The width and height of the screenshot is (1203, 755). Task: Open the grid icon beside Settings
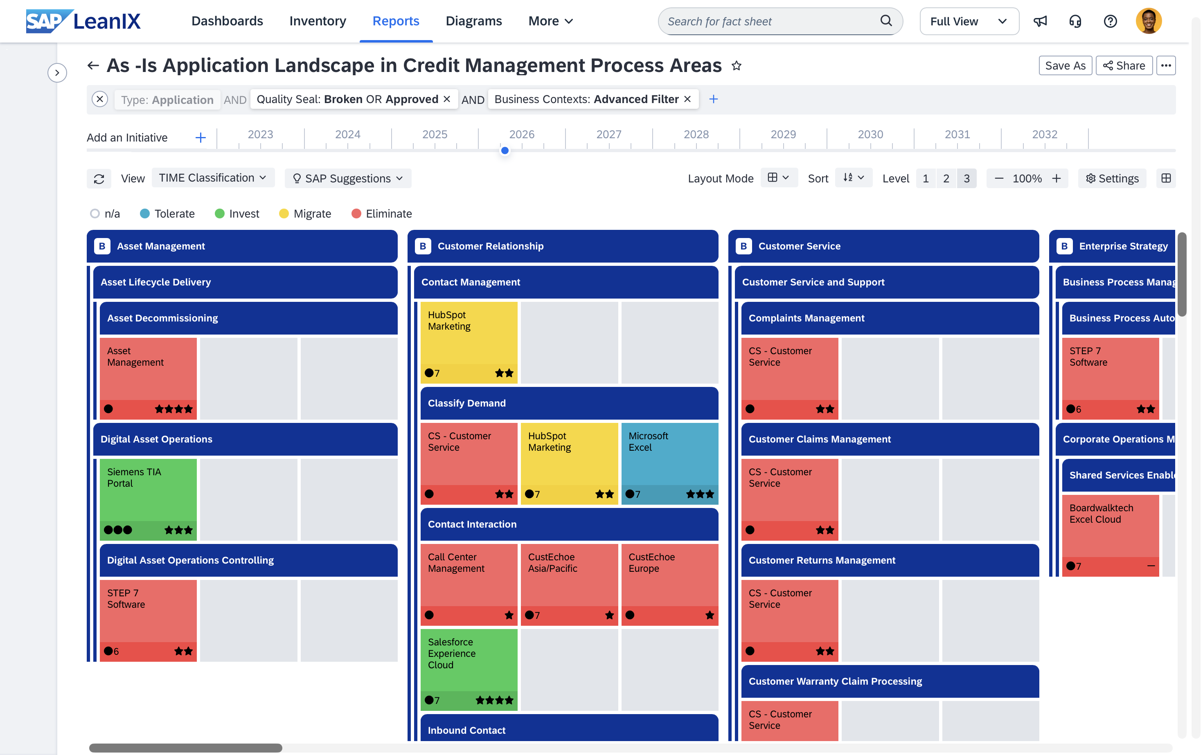[x=1166, y=178]
